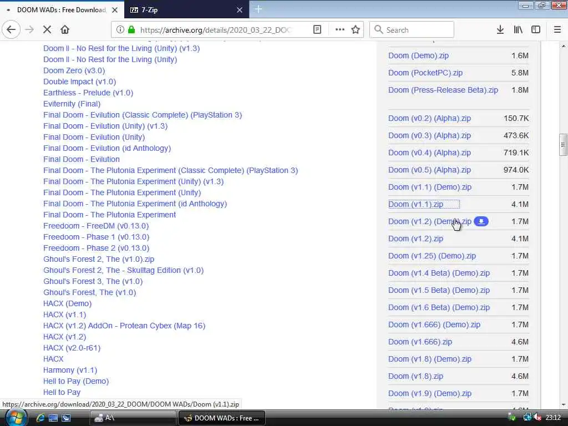Download Doom (v1.666).zip
The width and height of the screenshot is (568, 426).
pyautogui.click(x=420, y=342)
